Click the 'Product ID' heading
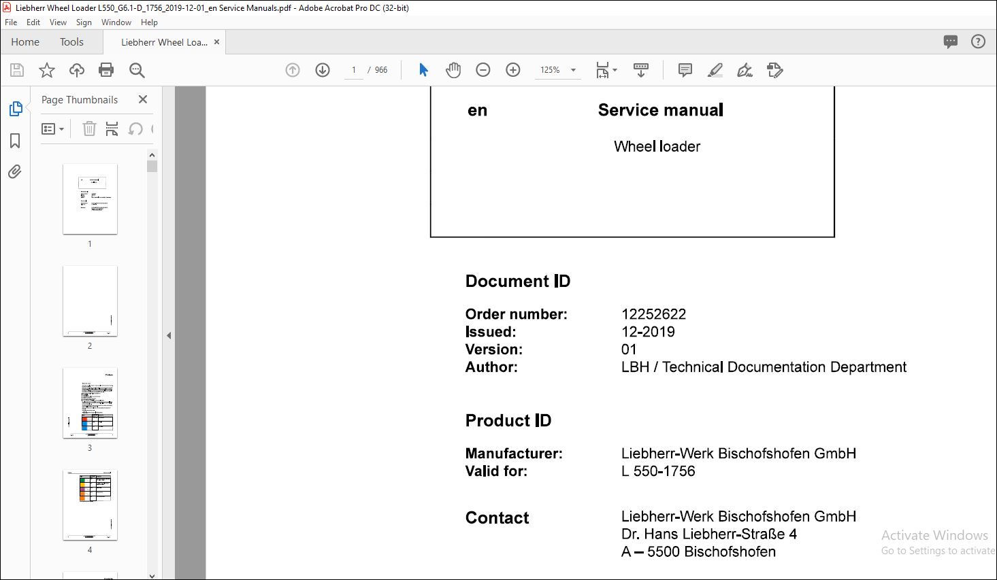The height and width of the screenshot is (580, 997). (x=508, y=421)
